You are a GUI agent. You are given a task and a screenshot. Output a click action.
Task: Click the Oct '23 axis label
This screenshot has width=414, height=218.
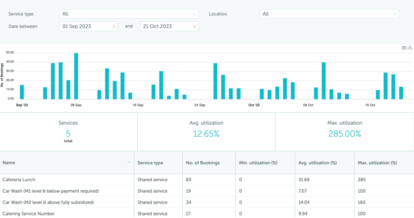[x=254, y=105]
